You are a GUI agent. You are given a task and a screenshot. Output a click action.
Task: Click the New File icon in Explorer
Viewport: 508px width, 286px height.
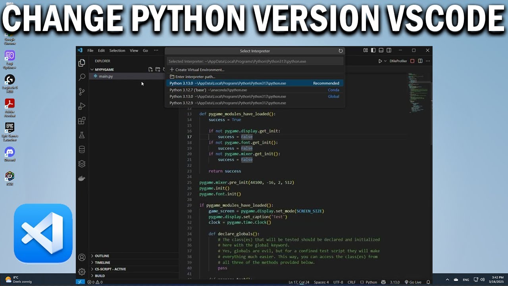150,70
